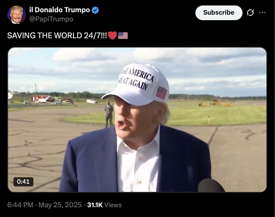Viewport: 275px width, 217px height.
Task: Click the black microphone in video corner
Action: 211,186
